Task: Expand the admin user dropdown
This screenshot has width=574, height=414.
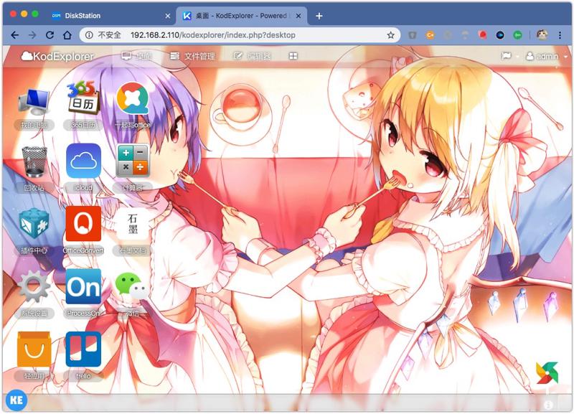Action: 547,57
